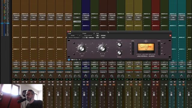Click INSERTS A-E header on purple track

pos(86,14)
